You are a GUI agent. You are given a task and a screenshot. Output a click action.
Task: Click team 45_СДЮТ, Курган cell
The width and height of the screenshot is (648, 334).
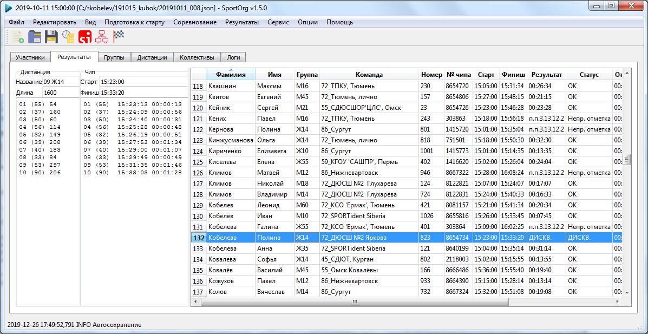[369, 259]
